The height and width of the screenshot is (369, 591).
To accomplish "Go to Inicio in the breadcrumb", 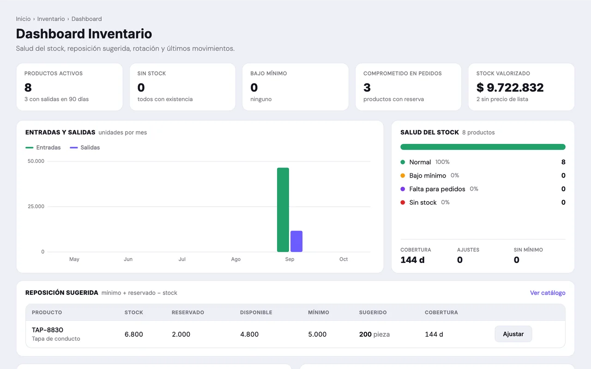I will pyautogui.click(x=23, y=19).
